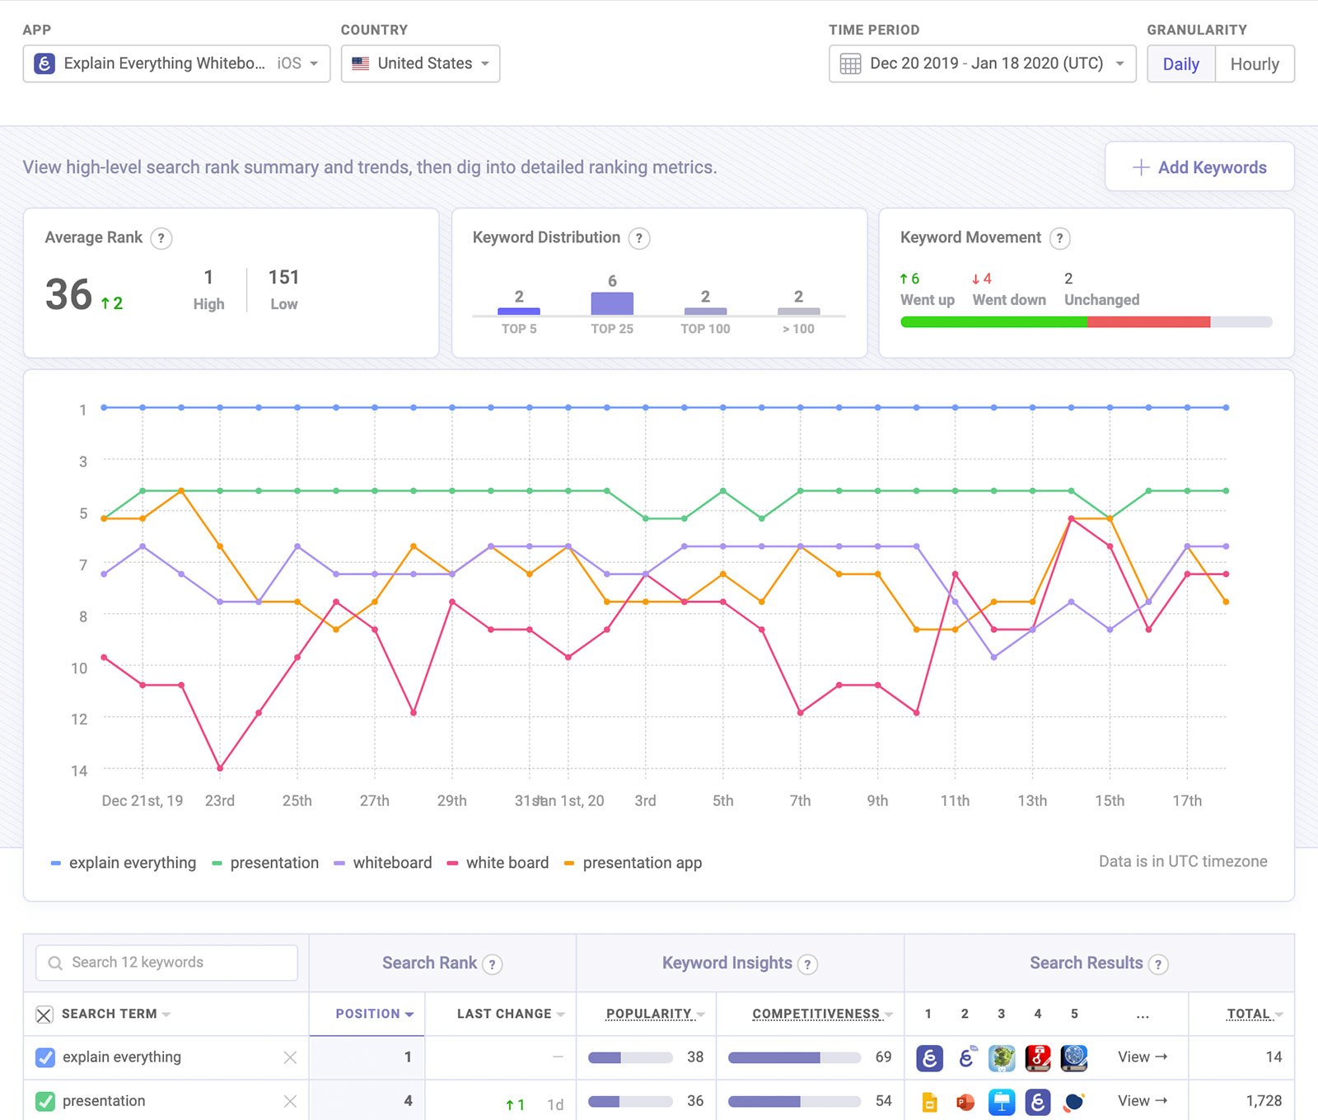This screenshot has width=1318, height=1120.
Task: Uncheck the presentation keyword checkbox
Action: [x=45, y=1101]
